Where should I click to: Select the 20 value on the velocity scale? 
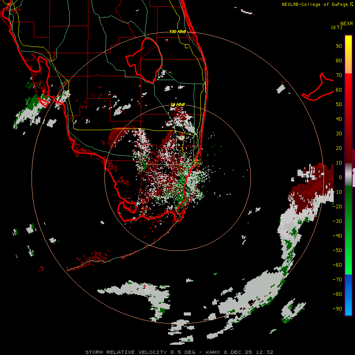pos(339,148)
